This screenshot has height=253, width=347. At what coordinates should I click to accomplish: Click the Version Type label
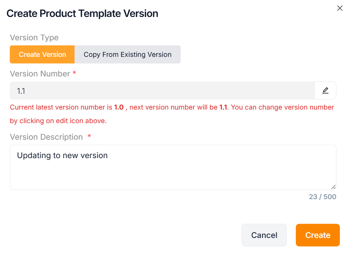click(34, 38)
